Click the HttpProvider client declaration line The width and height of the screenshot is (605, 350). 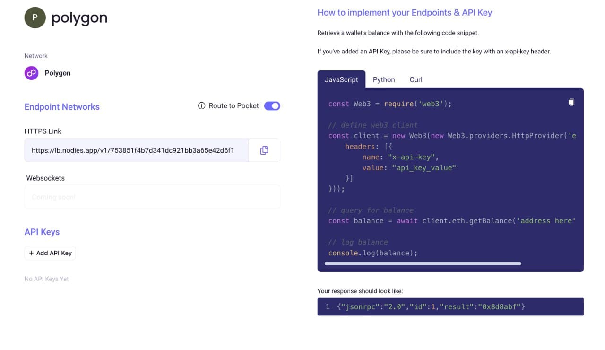[x=452, y=136]
